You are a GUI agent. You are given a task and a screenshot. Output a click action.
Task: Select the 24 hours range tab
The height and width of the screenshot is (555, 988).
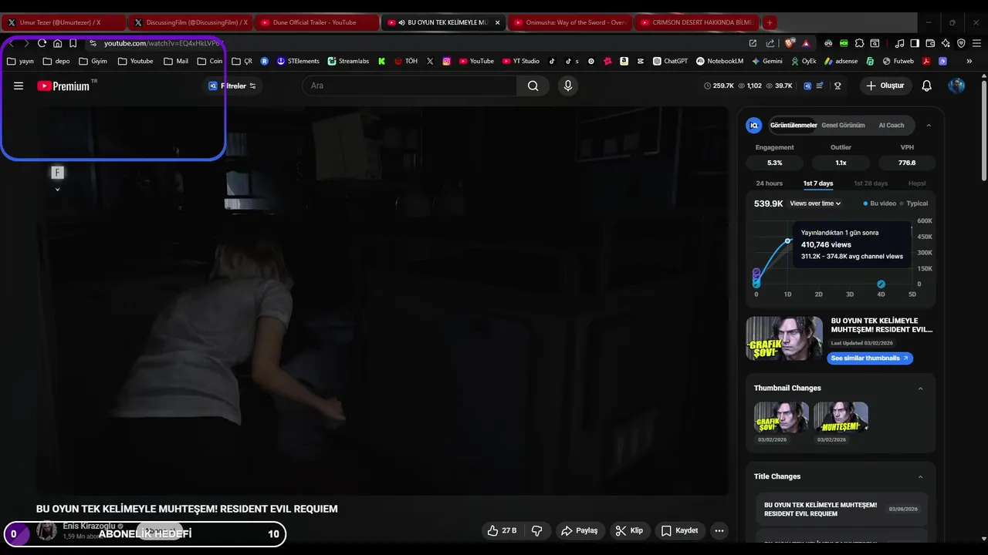769,183
